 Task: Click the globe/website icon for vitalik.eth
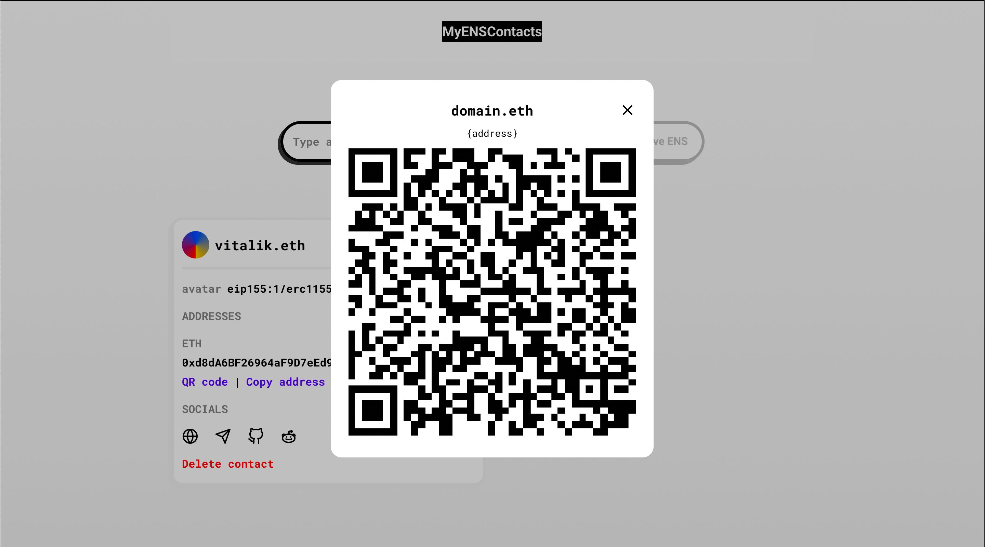coord(191,436)
